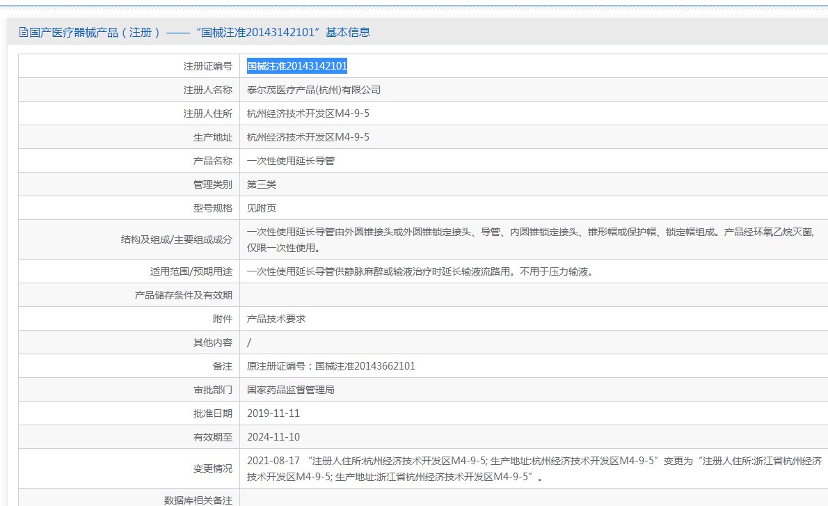Viewport: 828px width, 506px height.
Task: Click the 有效期至 label
Action: (x=212, y=437)
